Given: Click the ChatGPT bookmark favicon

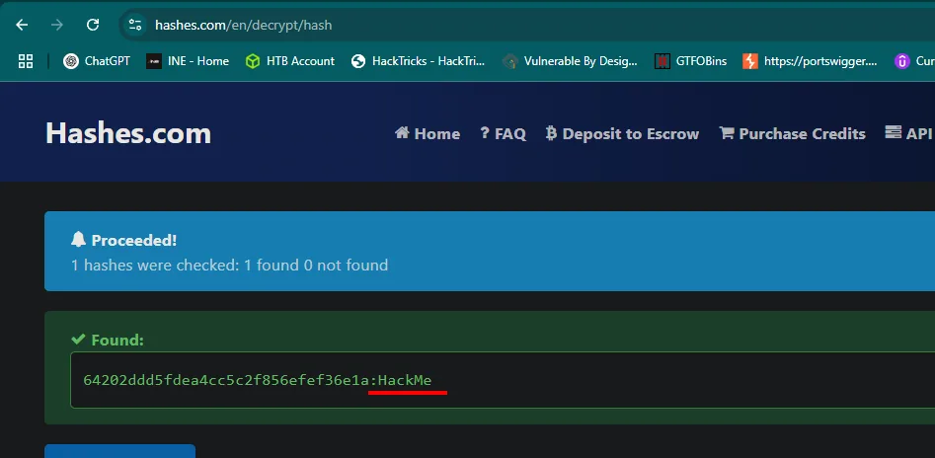Looking at the screenshot, I should click(x=71, y=61).
